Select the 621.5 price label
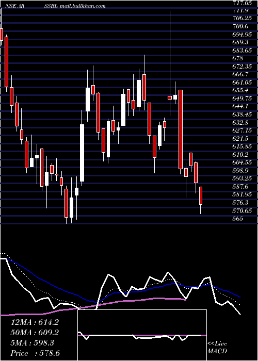 pyautogui.click(x=241, y=138)
